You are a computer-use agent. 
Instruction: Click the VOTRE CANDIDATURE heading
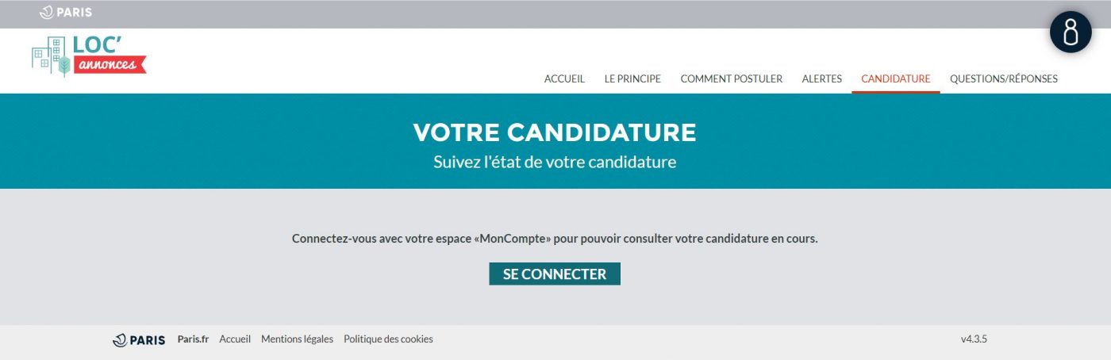pos(555,132)
